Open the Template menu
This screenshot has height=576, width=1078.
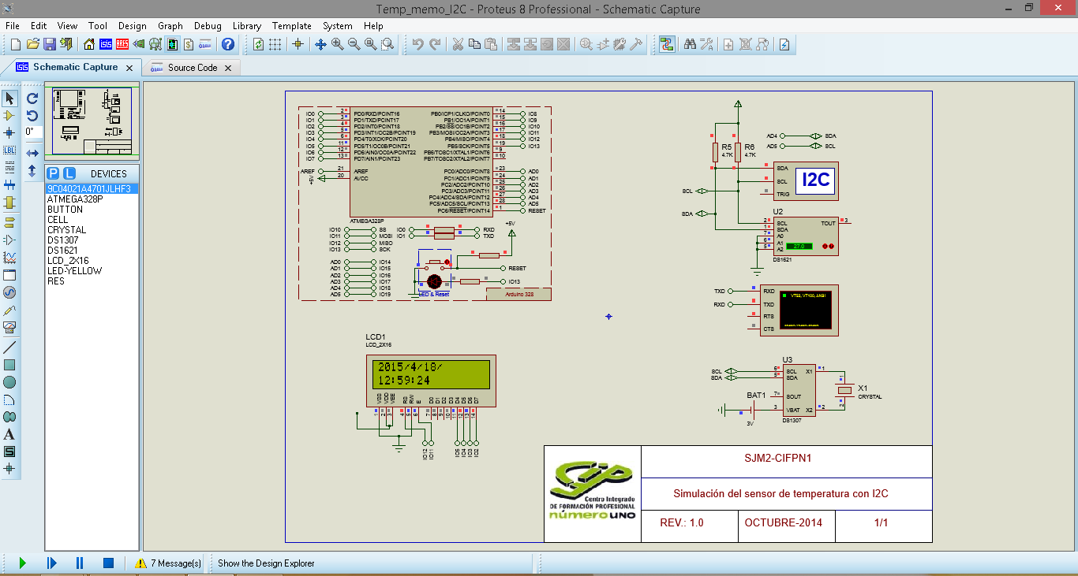coord(292,26)
